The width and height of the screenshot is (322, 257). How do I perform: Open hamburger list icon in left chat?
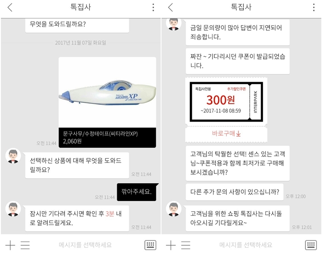pos(25,245)
